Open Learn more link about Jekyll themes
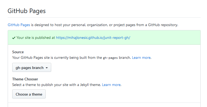The image size is (207, 107). pos(111,85)
